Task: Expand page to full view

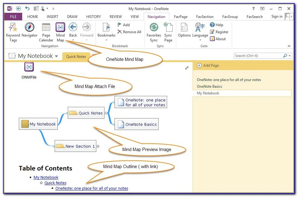Action: click(187, 68)
